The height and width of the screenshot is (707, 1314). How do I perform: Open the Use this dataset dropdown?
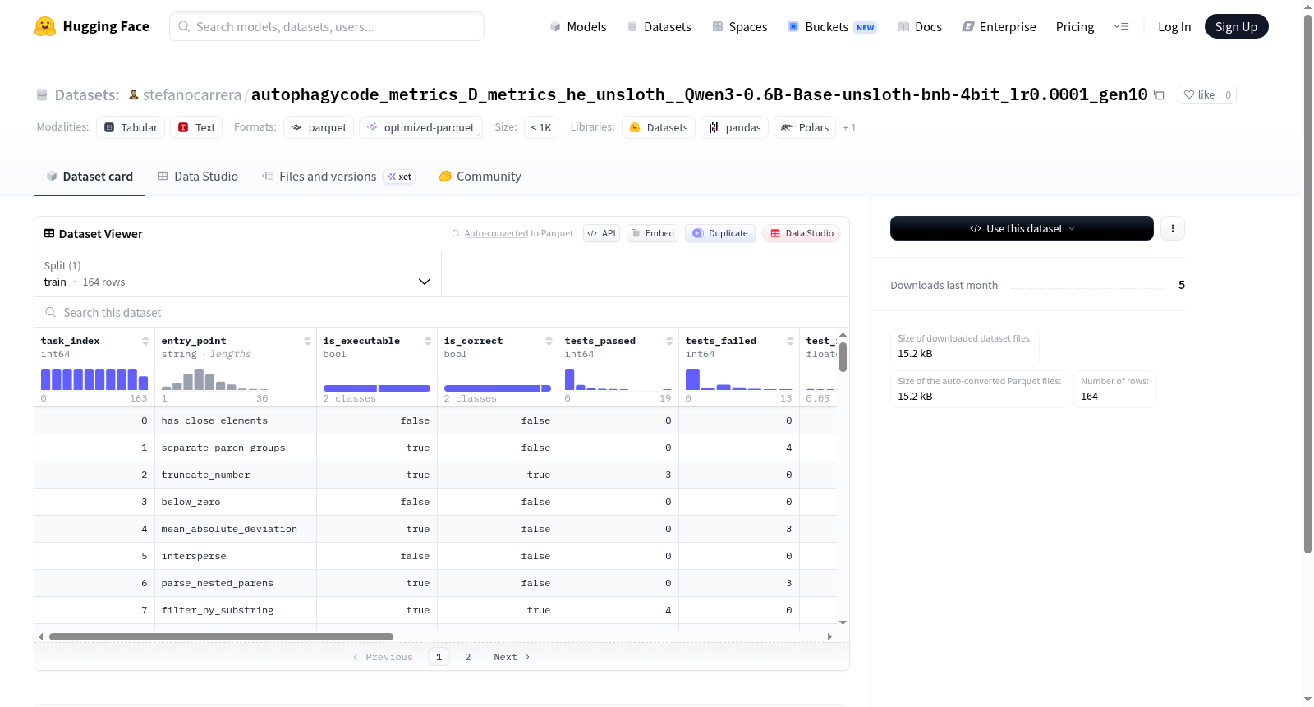click(x=1022, y=228)
